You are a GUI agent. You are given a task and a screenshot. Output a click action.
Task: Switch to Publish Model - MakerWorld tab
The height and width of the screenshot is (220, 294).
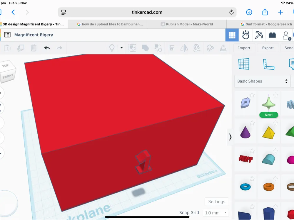tap(187, 24)
